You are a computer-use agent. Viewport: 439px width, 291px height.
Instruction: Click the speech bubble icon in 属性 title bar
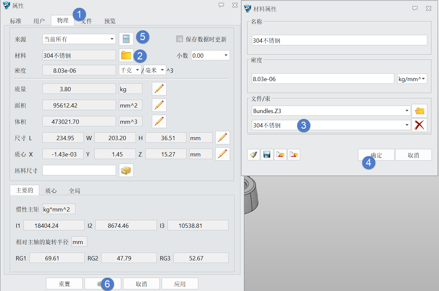tap(221, 5)
